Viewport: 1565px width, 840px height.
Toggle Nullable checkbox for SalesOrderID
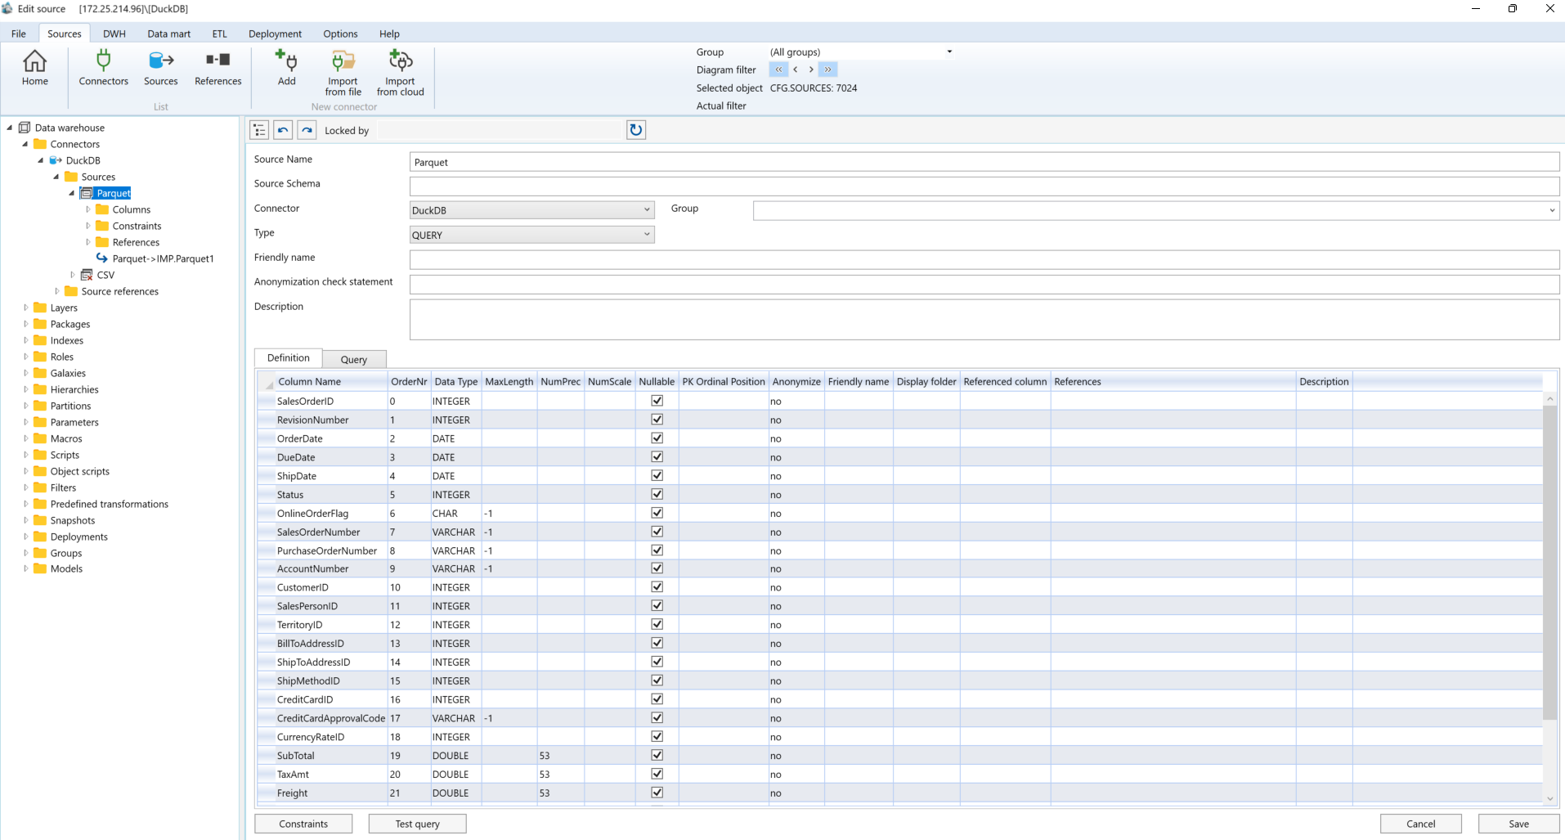pos(657,401)
